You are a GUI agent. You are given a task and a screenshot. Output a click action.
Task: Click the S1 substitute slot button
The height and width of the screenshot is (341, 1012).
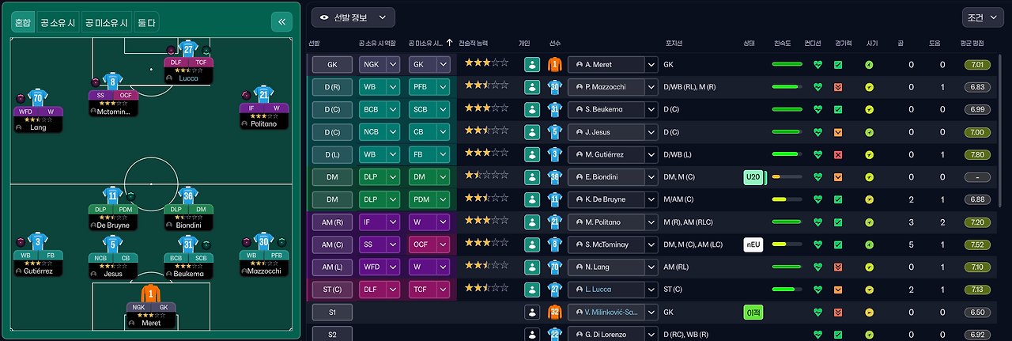pyautogui.click(x=332, y=313)
